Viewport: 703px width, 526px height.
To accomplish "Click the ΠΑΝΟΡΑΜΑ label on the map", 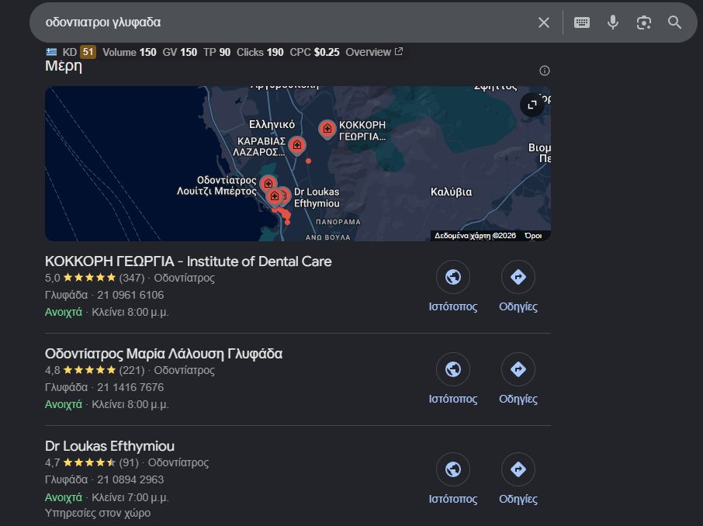I will point(338,222).
